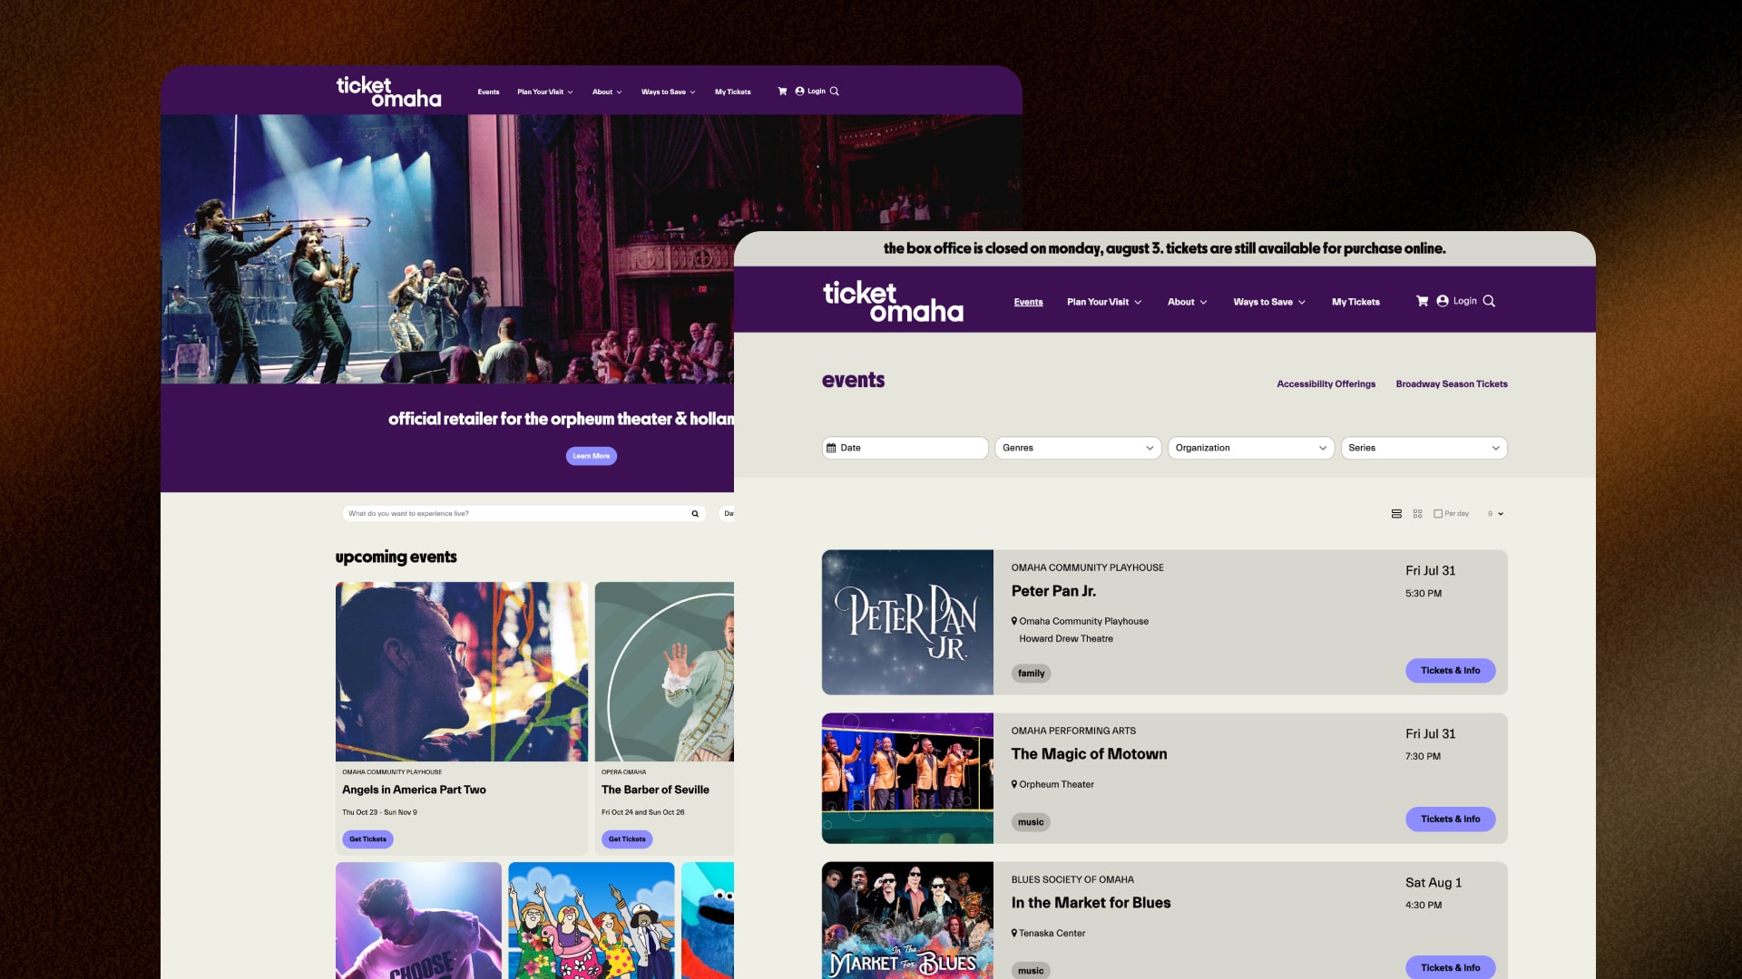This screenshot has height=979, width=1742.
Task: Click the box office closed announcement banner
Action: click(x=1165, y=248)
